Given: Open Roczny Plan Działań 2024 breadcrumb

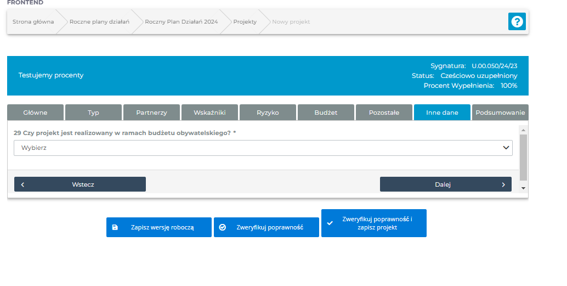Looking at the screenshot, I should point(181,22).
